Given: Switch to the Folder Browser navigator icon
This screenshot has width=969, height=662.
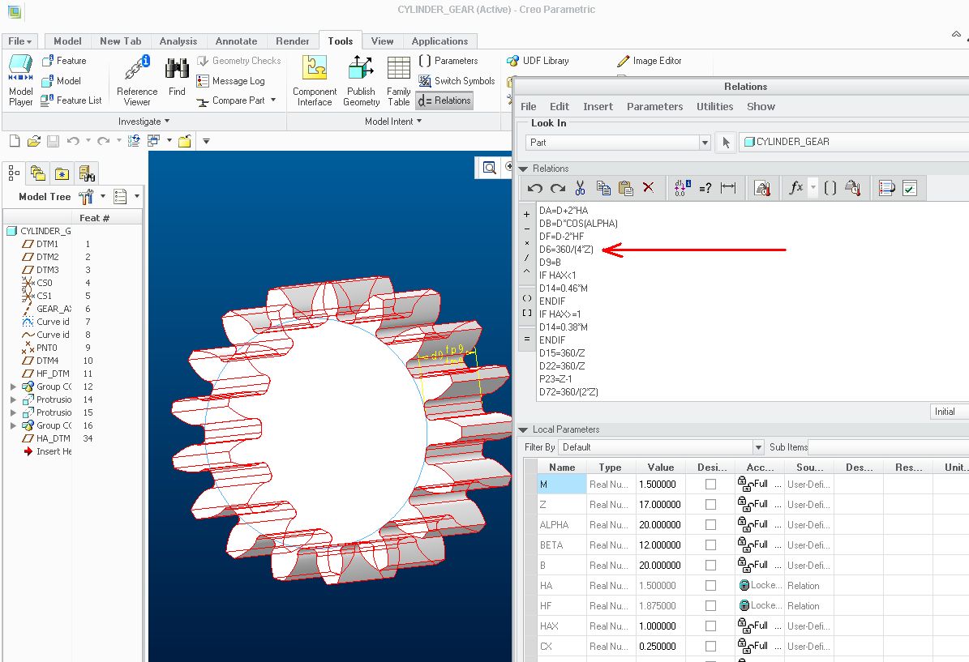Looking at the screenshot, I should 37,173.
